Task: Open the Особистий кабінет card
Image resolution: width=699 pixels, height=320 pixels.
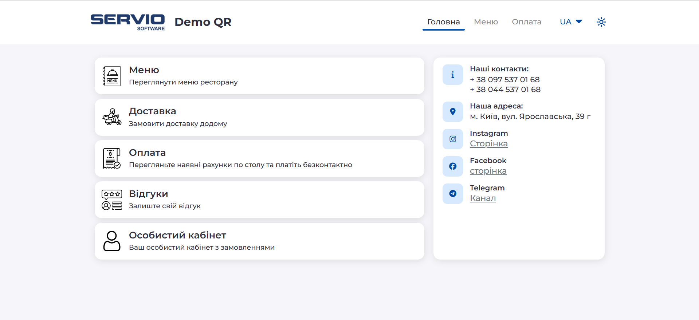Action: pos(259,241)
